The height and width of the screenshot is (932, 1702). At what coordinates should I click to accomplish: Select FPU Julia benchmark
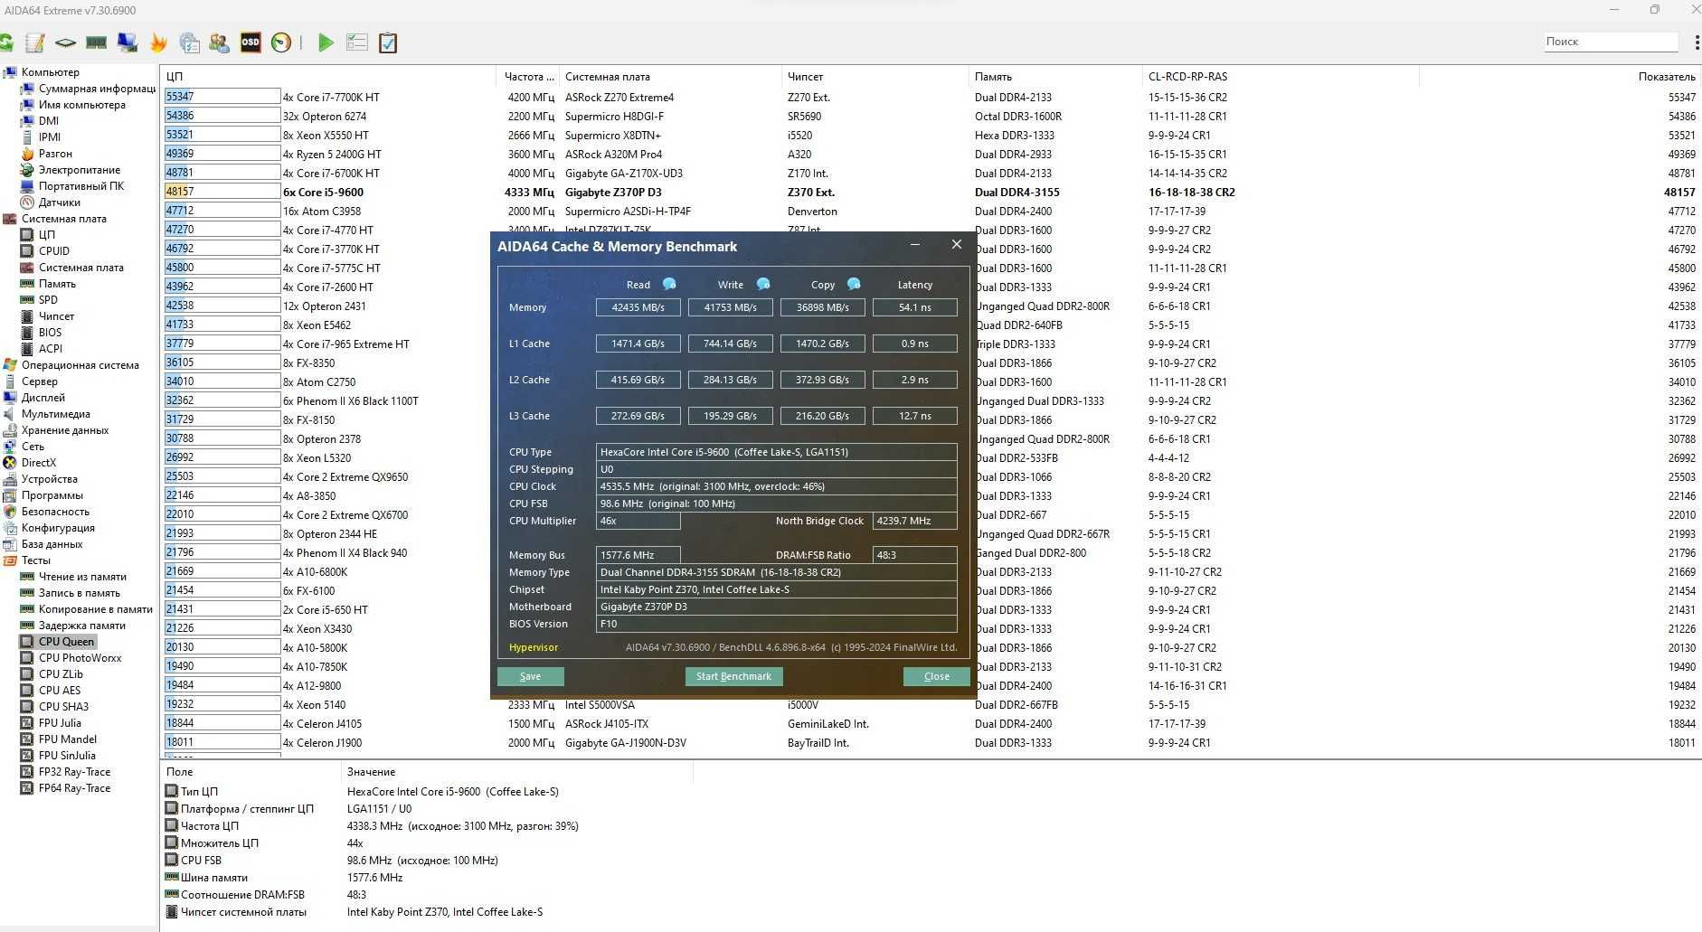coord(60,723)
